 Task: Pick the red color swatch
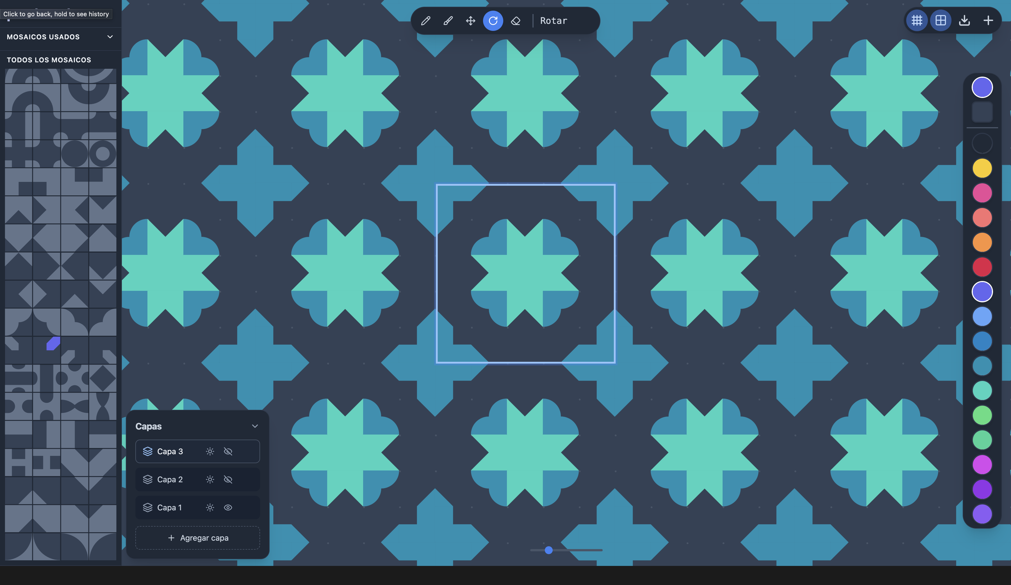[982, 267]
